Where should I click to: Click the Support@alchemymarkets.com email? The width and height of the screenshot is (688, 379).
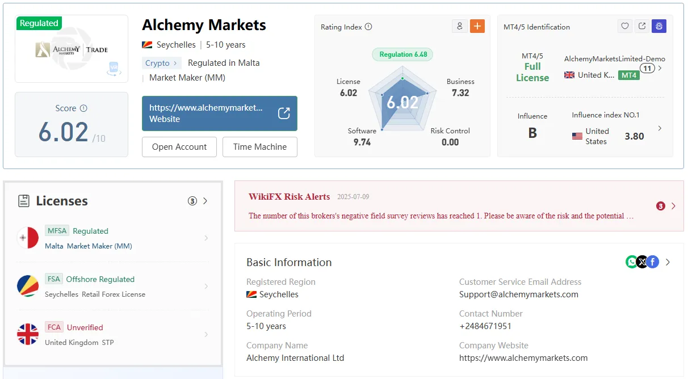(x=519, y=294)
